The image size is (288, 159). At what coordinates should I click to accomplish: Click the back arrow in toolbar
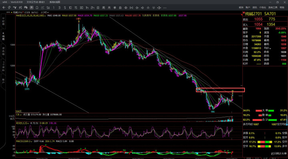tap(4, 8)
